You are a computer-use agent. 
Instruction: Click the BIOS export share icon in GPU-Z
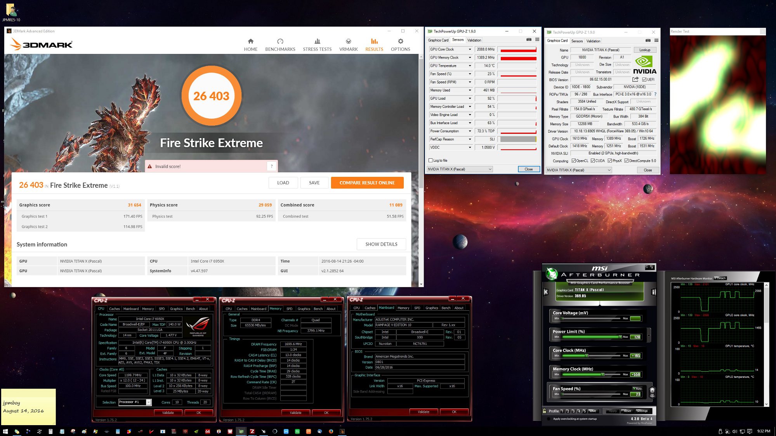tap(635, 79)
